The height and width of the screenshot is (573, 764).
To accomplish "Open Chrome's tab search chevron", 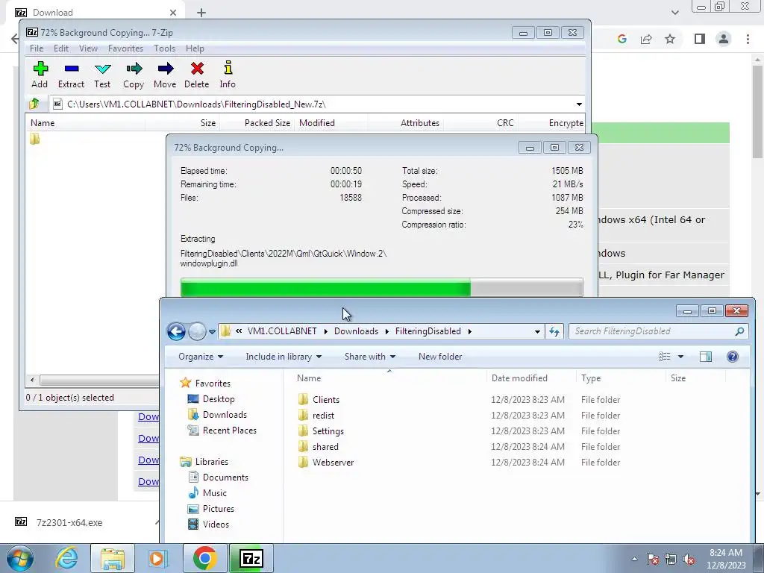I will pos(674,13).
